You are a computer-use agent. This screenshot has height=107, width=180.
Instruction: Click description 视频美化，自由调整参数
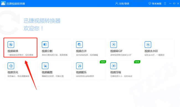point(19,76)
